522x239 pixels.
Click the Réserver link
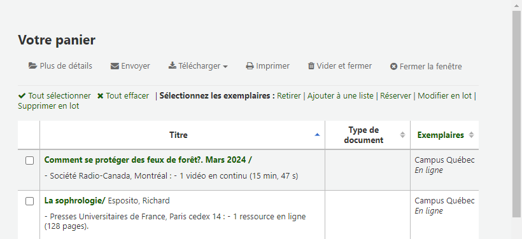click(395, 96)
